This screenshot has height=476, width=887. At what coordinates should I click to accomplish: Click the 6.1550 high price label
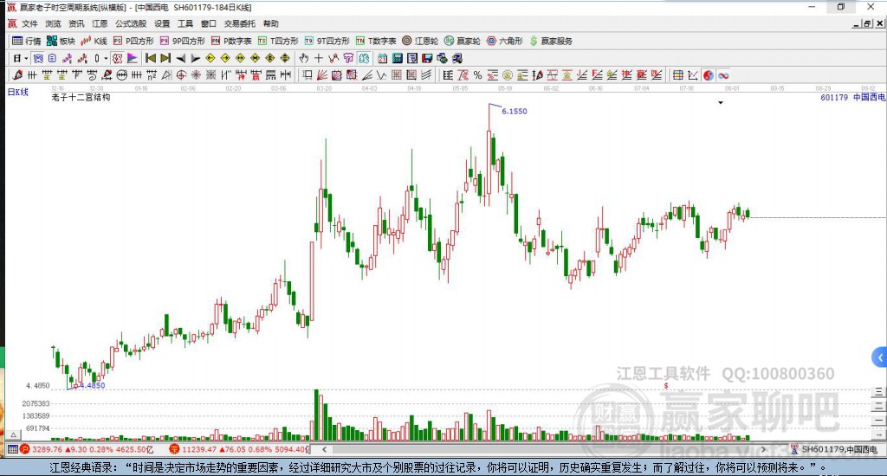[x=515, y=112]
